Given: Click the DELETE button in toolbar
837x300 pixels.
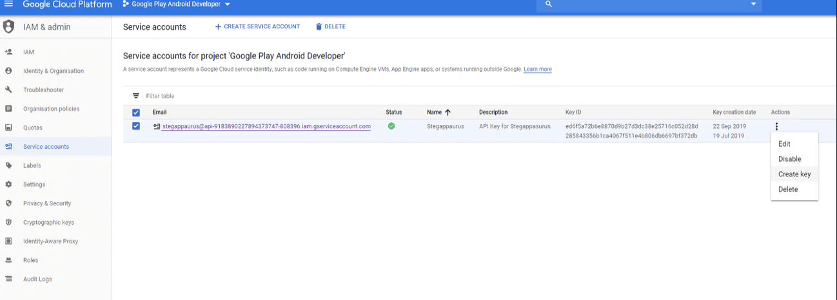Looking at the screenshot, I should (330, 27).
